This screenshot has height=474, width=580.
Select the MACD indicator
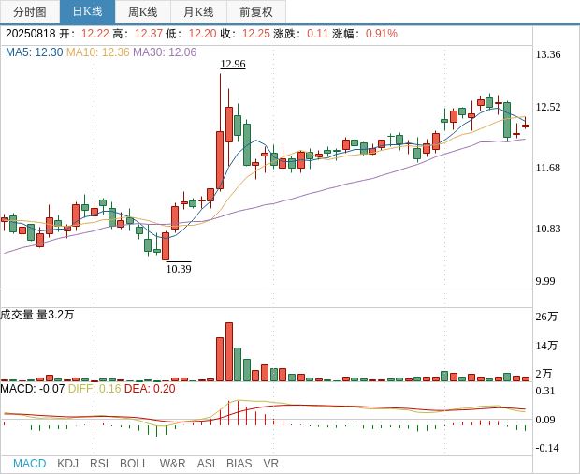[x=30, y=464]
